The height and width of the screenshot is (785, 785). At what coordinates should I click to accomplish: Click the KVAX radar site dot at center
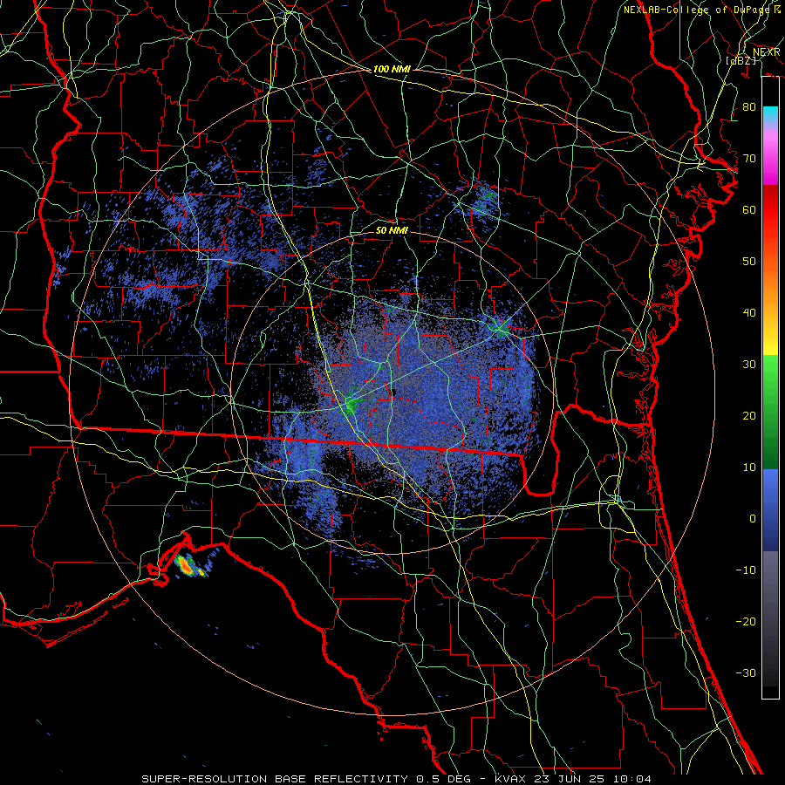pos(393,392)
